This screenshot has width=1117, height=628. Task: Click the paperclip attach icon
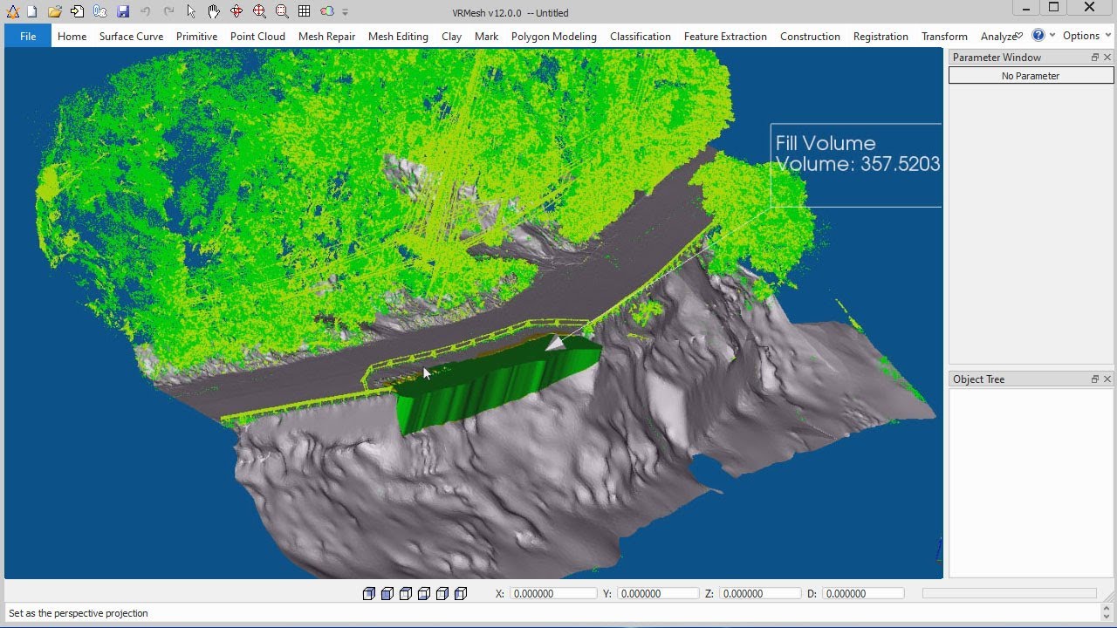tap(100, 11)
